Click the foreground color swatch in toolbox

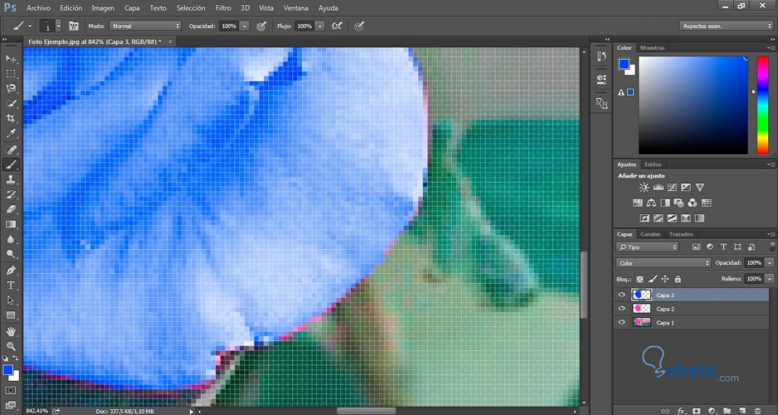click(8, 370)
